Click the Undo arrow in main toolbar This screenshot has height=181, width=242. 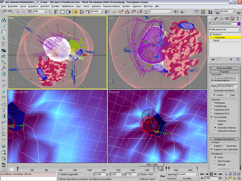pyautogui.click(x=4, y=11)
